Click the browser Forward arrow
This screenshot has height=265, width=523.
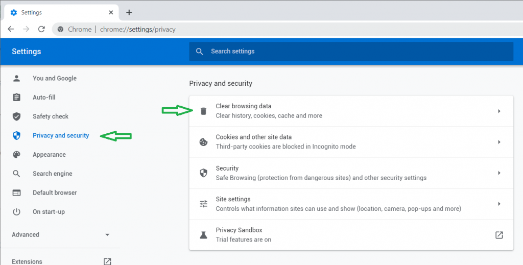[x=26, y=29]
